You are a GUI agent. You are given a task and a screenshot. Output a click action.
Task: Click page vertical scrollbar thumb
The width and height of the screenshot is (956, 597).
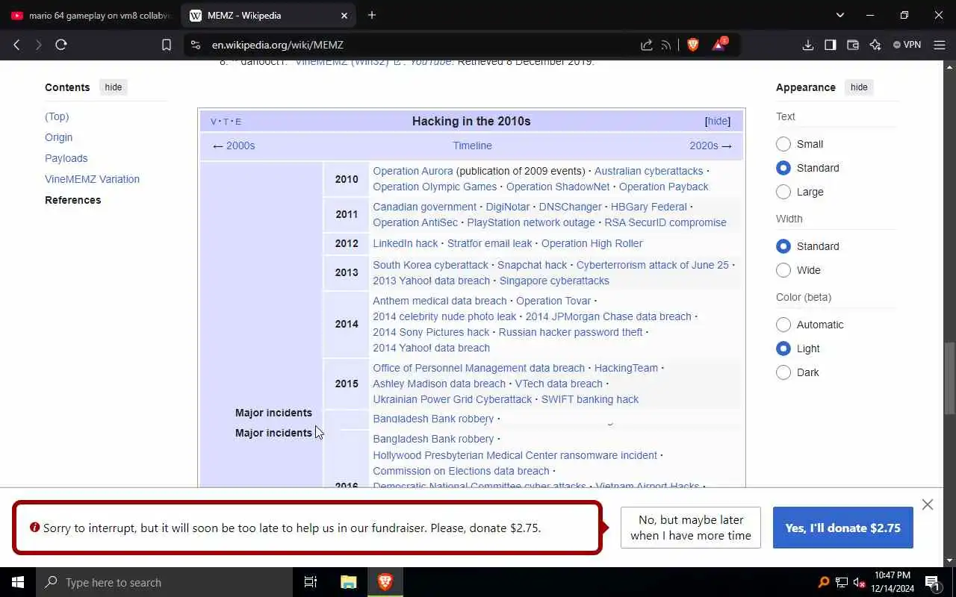(949, 378)
